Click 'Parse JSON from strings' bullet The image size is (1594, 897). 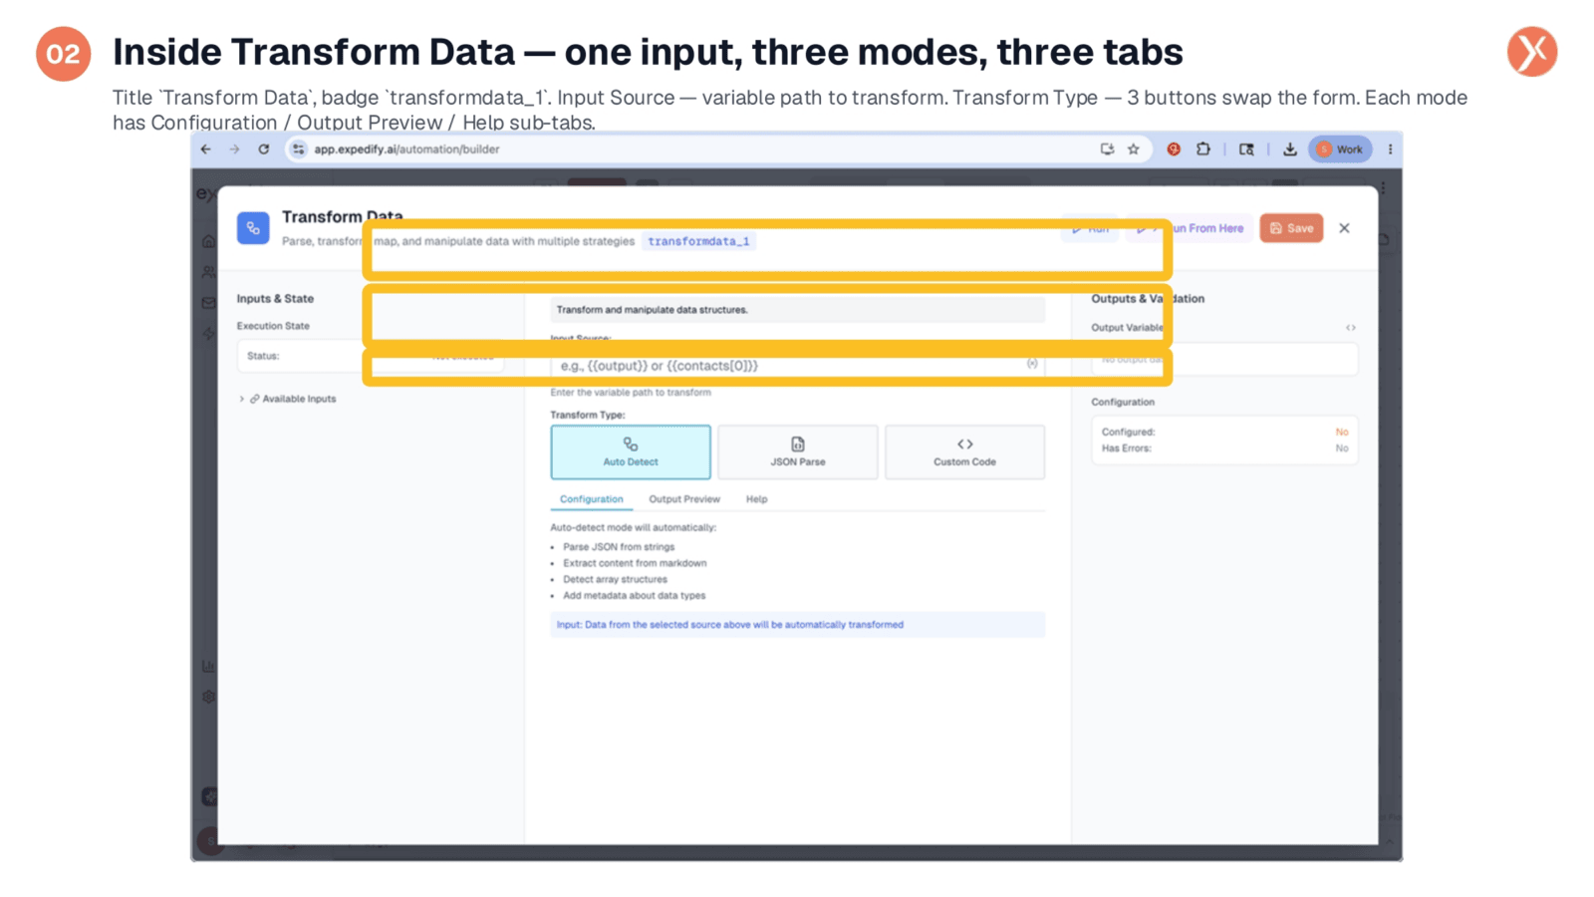(x=619, y=547)
